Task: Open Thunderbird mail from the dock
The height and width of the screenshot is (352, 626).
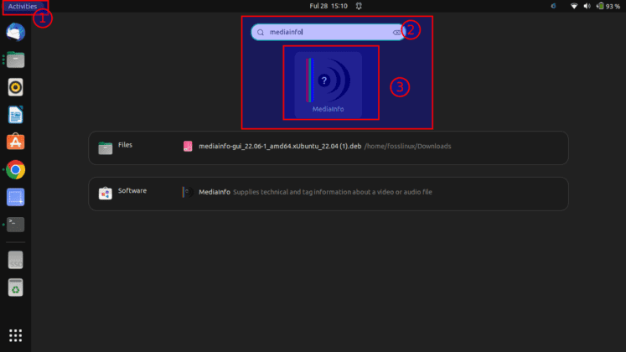Action: [15, 33]
